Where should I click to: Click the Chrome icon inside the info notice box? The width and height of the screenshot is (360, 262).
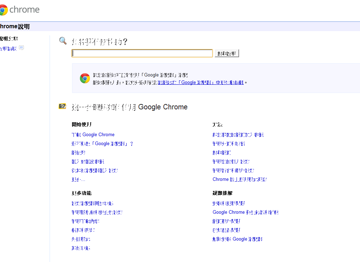[85, 78]
